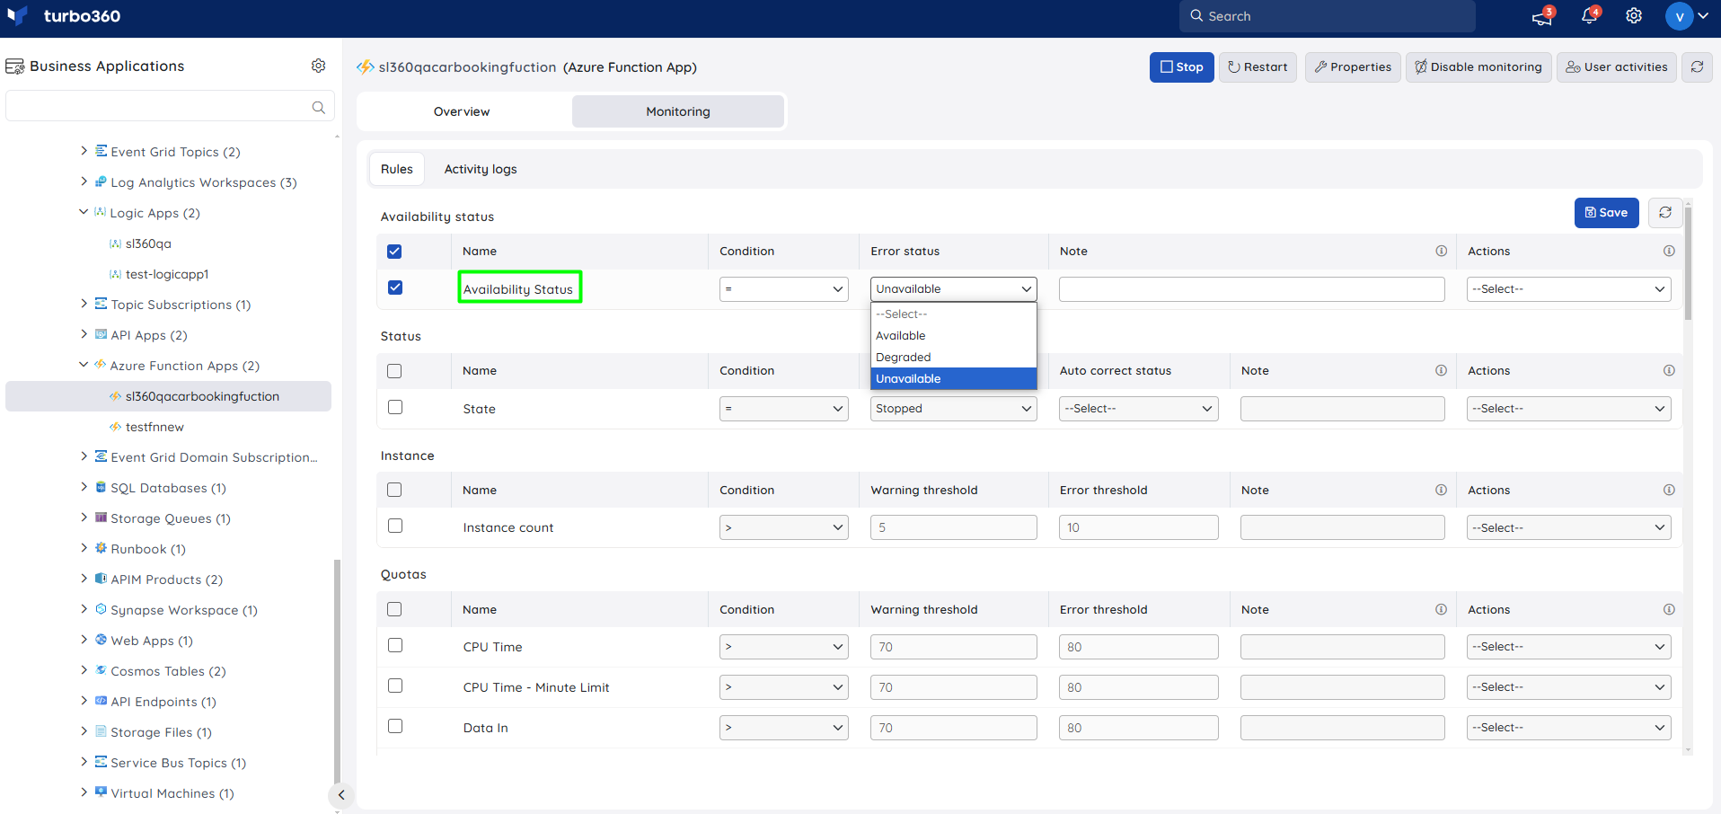Enable the CPU Time checkbox
This screenshot has height=814, width=1721.
[x=394, y=645]
